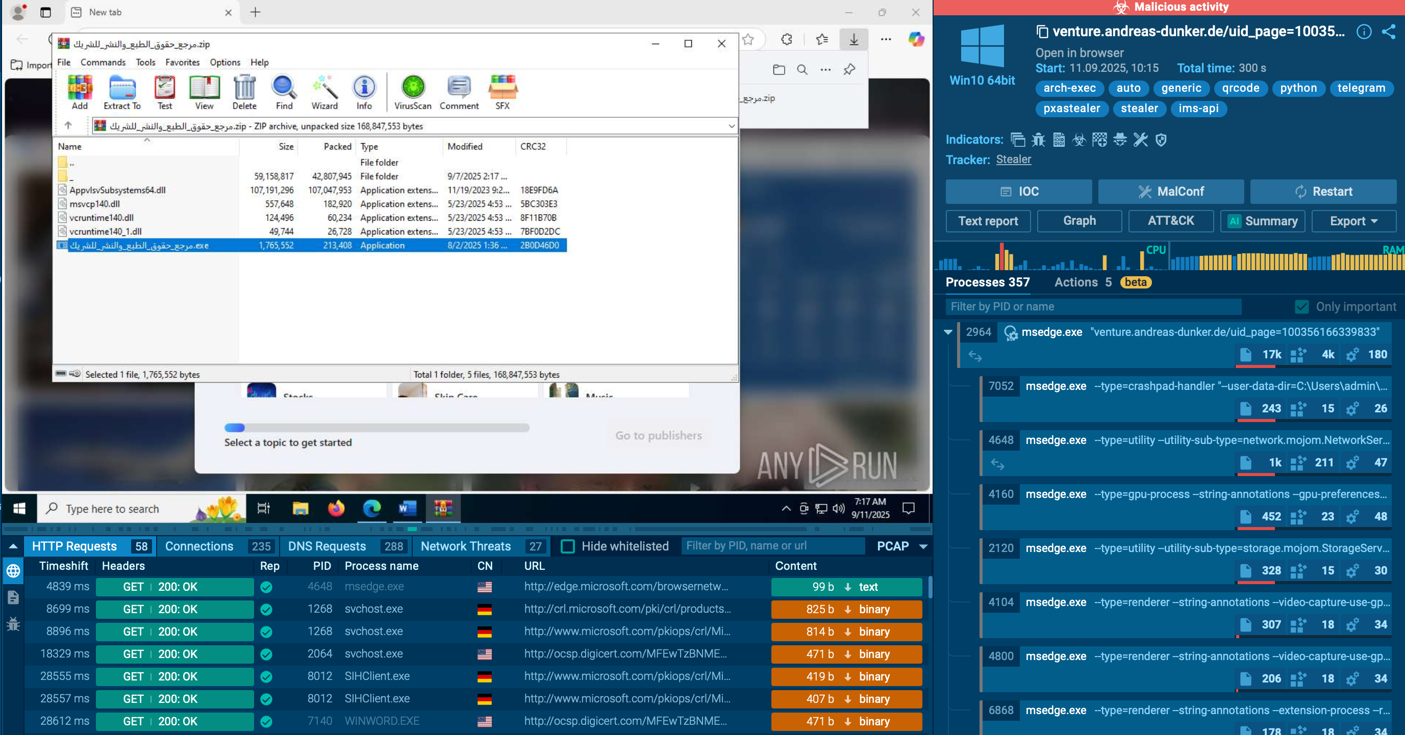This screenshot has height=735, width=1405.
Task: Click the MalConf button
Action: pos(1170,191)
